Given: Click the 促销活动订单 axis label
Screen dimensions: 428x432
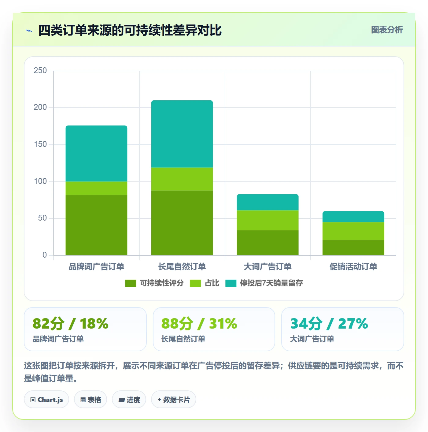Looking at the screenshot, I should point(353,266).
